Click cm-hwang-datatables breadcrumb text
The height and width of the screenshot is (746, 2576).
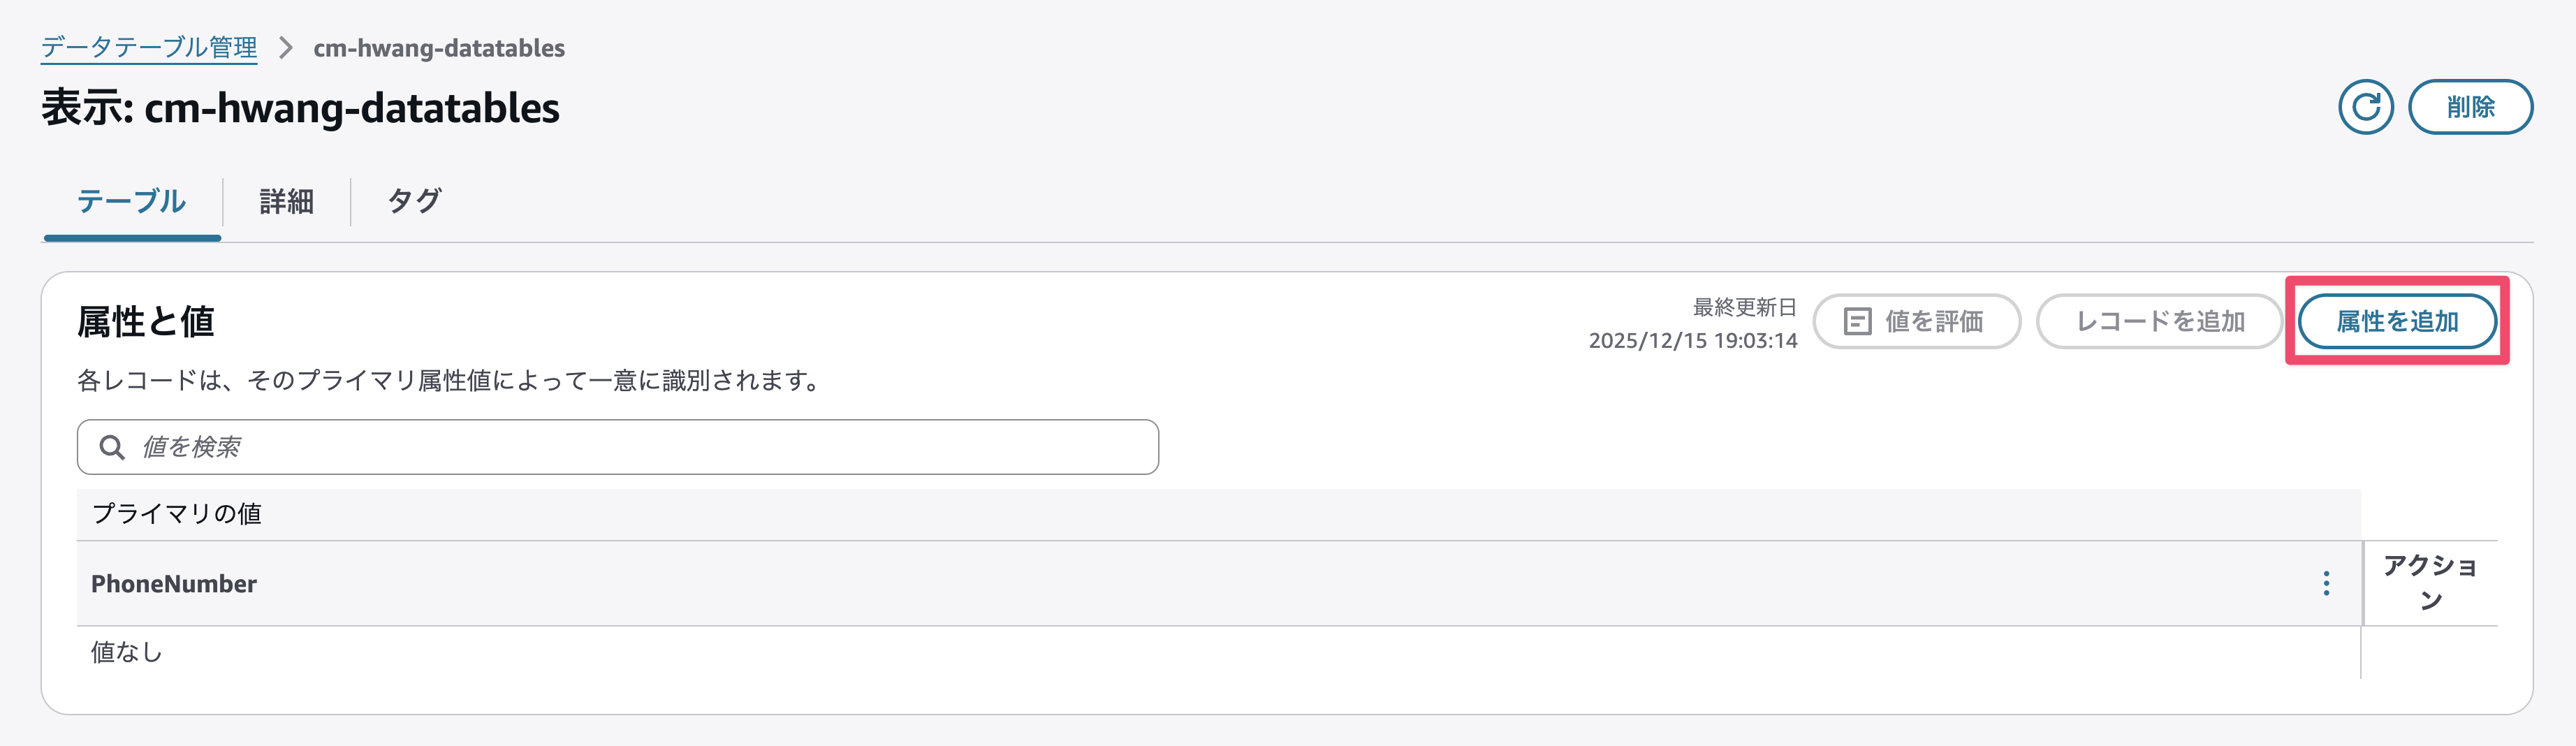click(x=439, y=48)
